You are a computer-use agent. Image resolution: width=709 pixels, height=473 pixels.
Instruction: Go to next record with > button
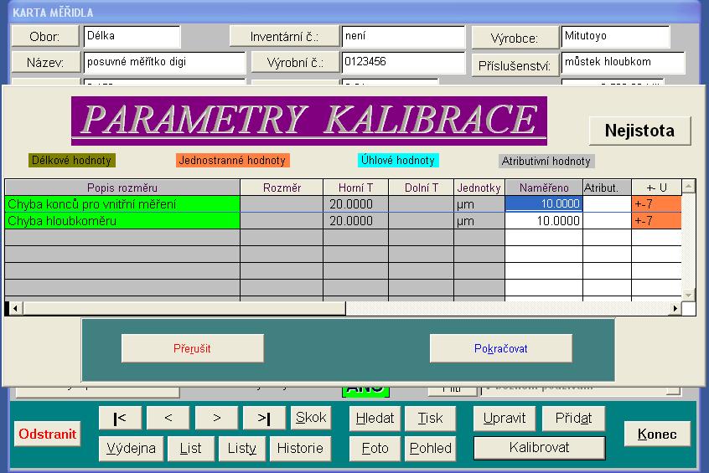coord(216,418)
